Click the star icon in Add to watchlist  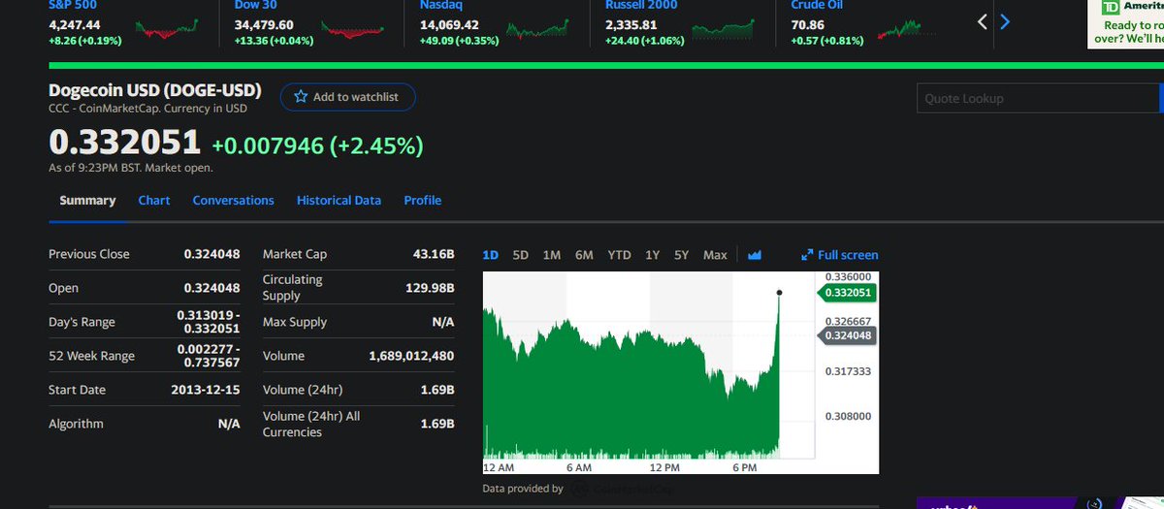point(301,97)
